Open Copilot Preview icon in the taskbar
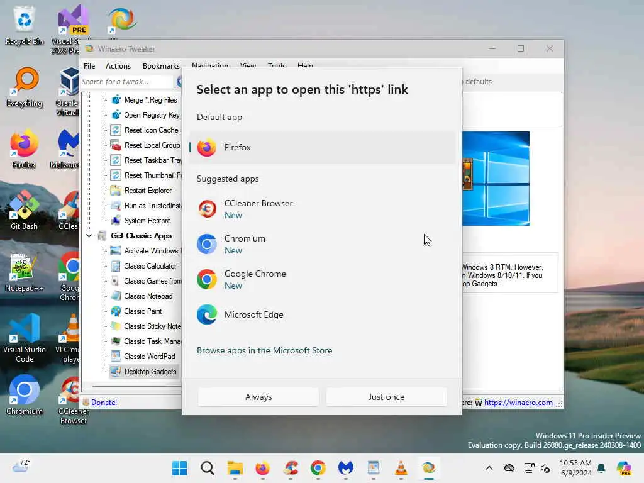Screen dimensions: 644x483 (624, 468)
